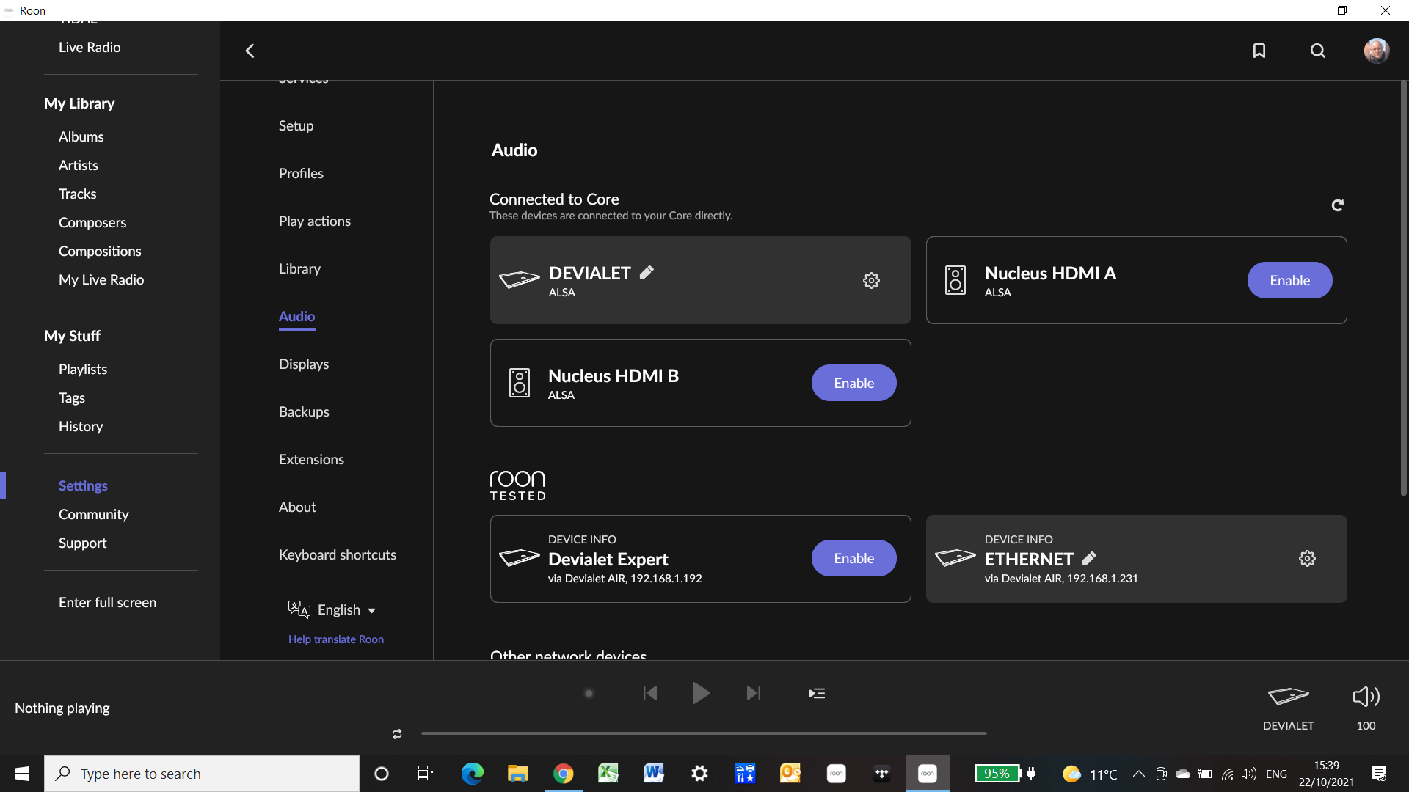This screenshot has width=1409, height=792.
Task: Open system volume tray icon
Action: [x=1249, y=774]
